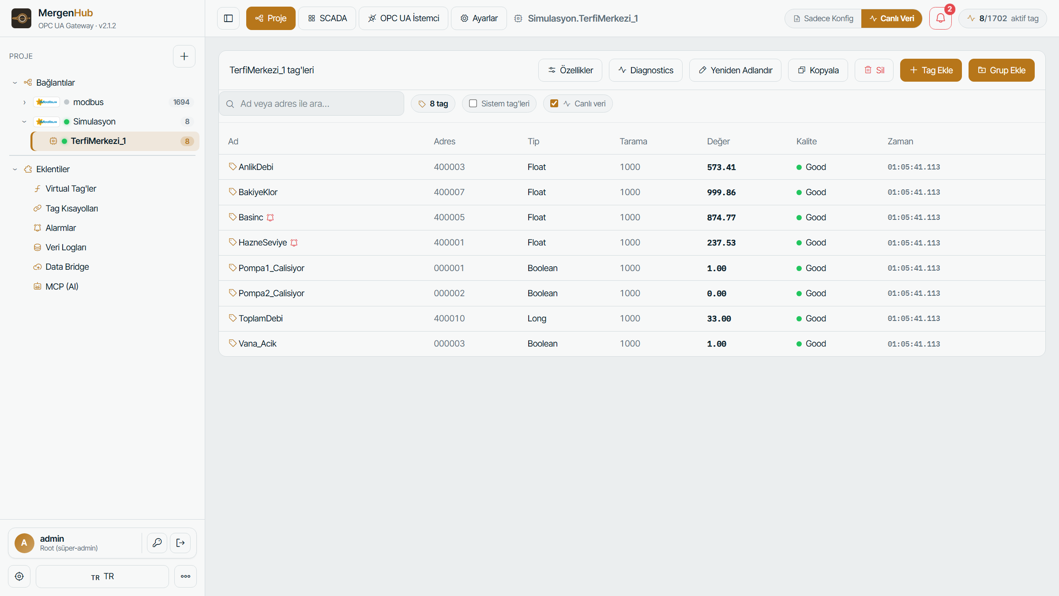
Task: Open Virtual Tag'ler plugin
Action: (x=71, y=189)
